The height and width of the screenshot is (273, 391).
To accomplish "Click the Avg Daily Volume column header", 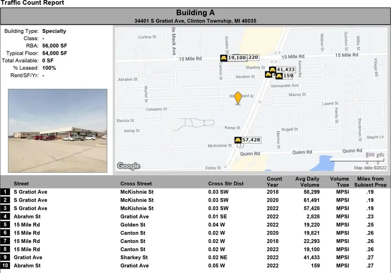I will (x=307, y=182).
